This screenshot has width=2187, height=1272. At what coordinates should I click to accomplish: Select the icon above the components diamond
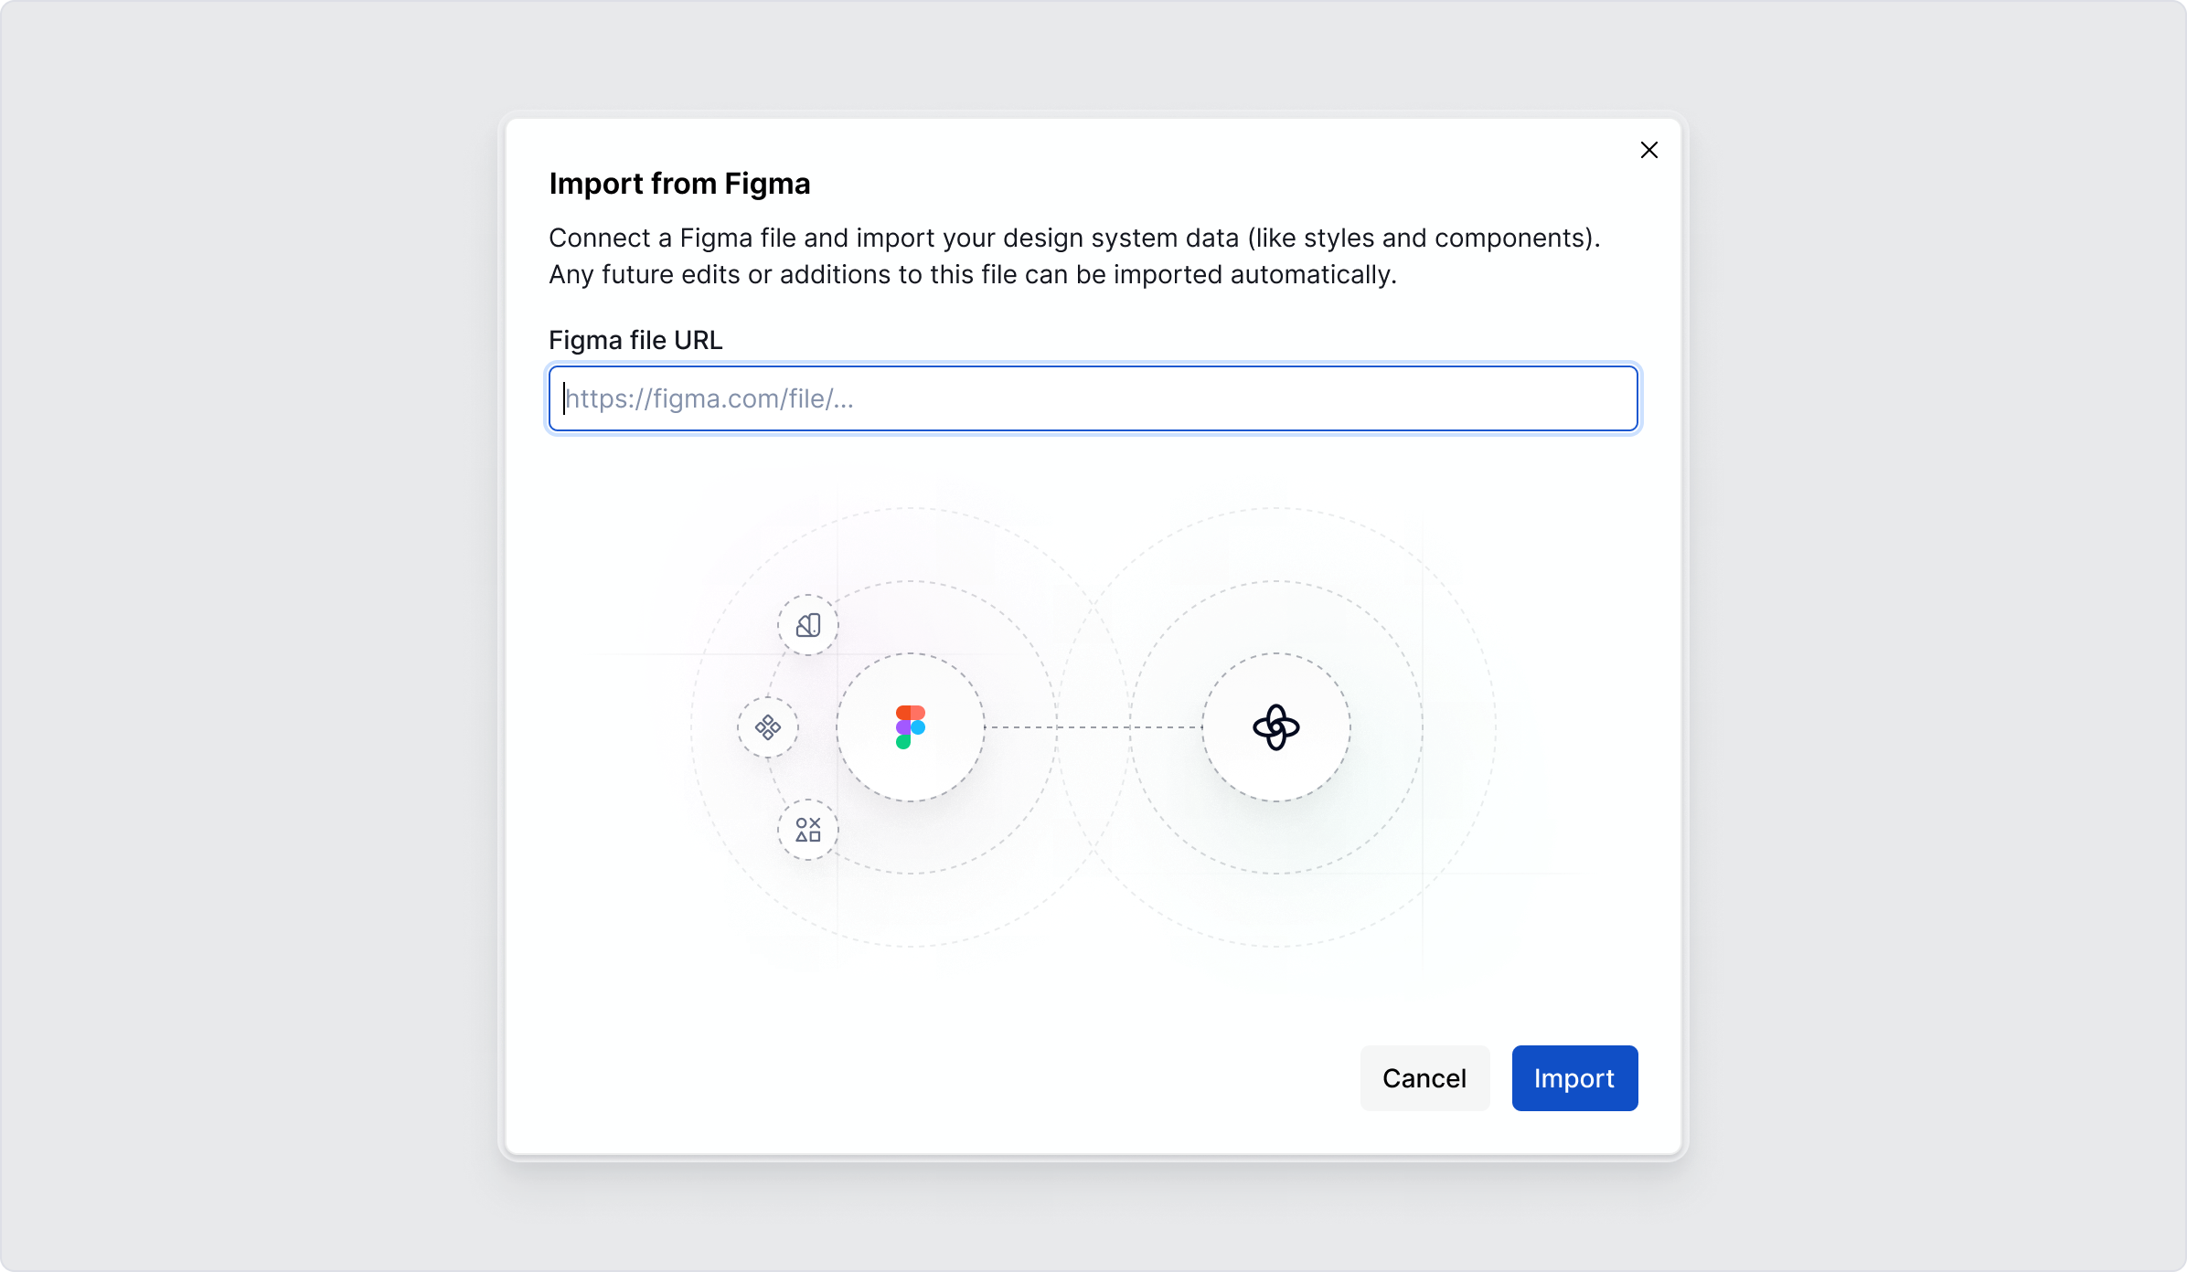[807, 624]
